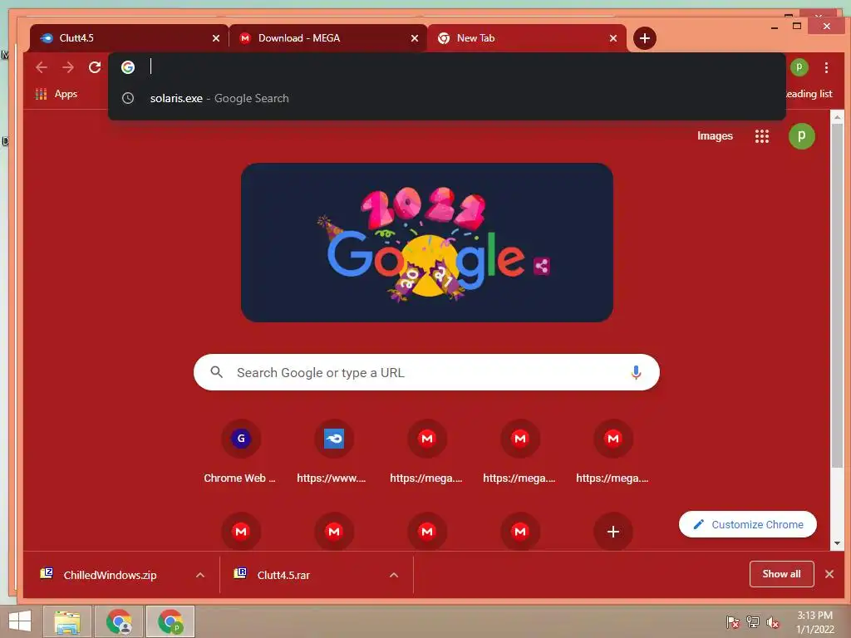Open the Windows Start menu

pyautogui.click(x=20, y=621)
